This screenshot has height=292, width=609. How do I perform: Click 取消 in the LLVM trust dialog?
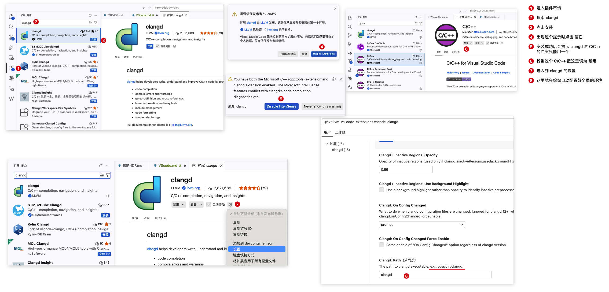(304, 54)
